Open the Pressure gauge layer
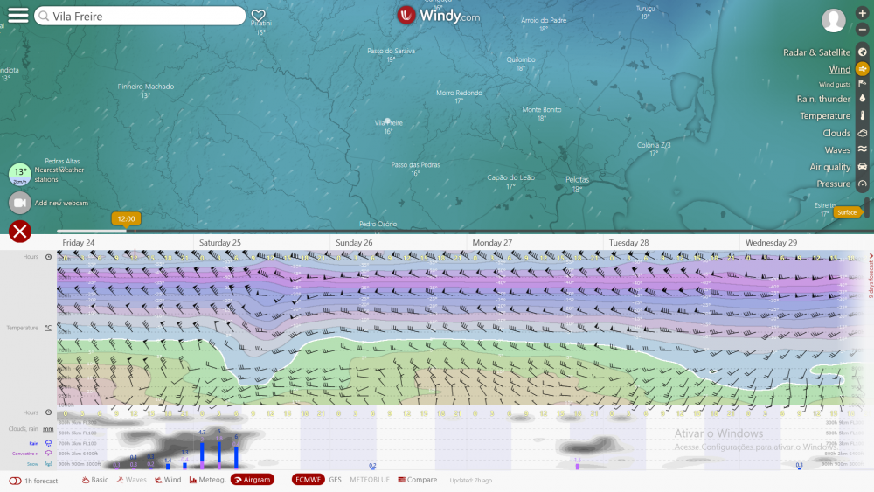This screenshot has height=492, width=874. 863,184
